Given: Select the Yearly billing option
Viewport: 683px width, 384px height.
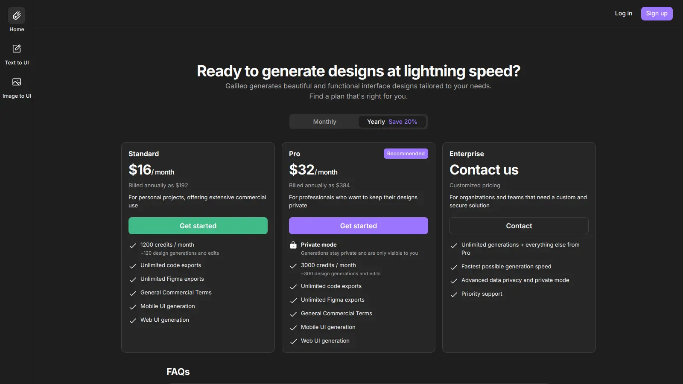Looking at the screenshot, I should pyautogui.click(x=375, y=122).
